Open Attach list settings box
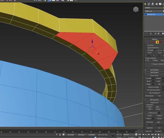 pyautogui.click(x=153, y=118)
